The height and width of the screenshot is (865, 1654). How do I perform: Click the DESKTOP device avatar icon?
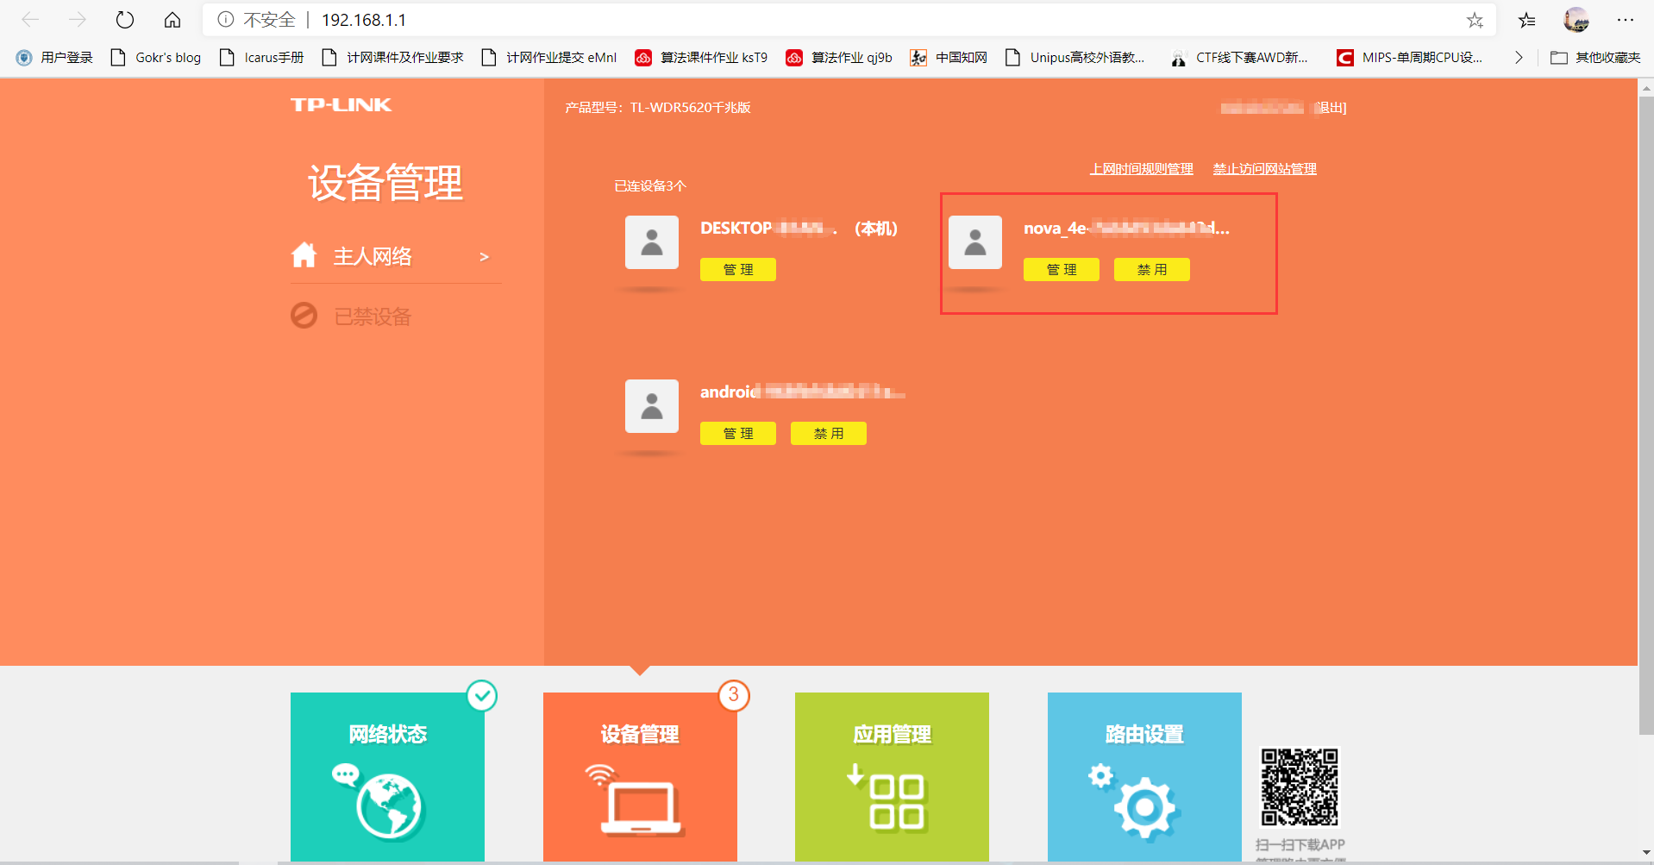(651, 244)
